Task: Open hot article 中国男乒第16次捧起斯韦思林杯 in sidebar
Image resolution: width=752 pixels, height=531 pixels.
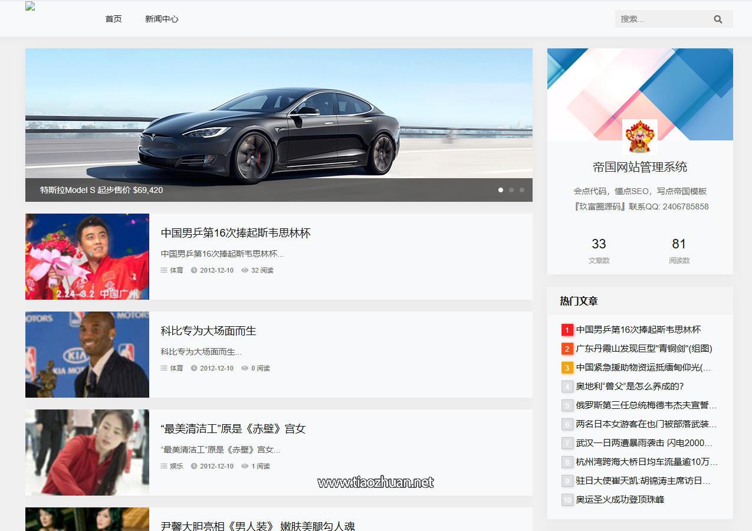Action: click(639, 330)
